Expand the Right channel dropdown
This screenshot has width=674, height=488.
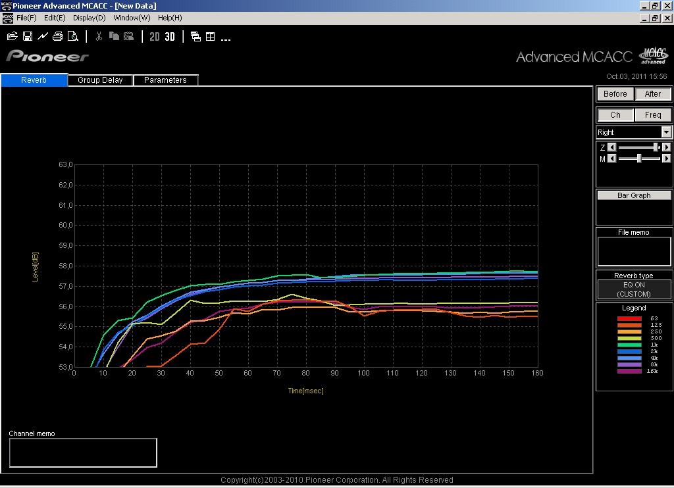(x=666, y=132)
